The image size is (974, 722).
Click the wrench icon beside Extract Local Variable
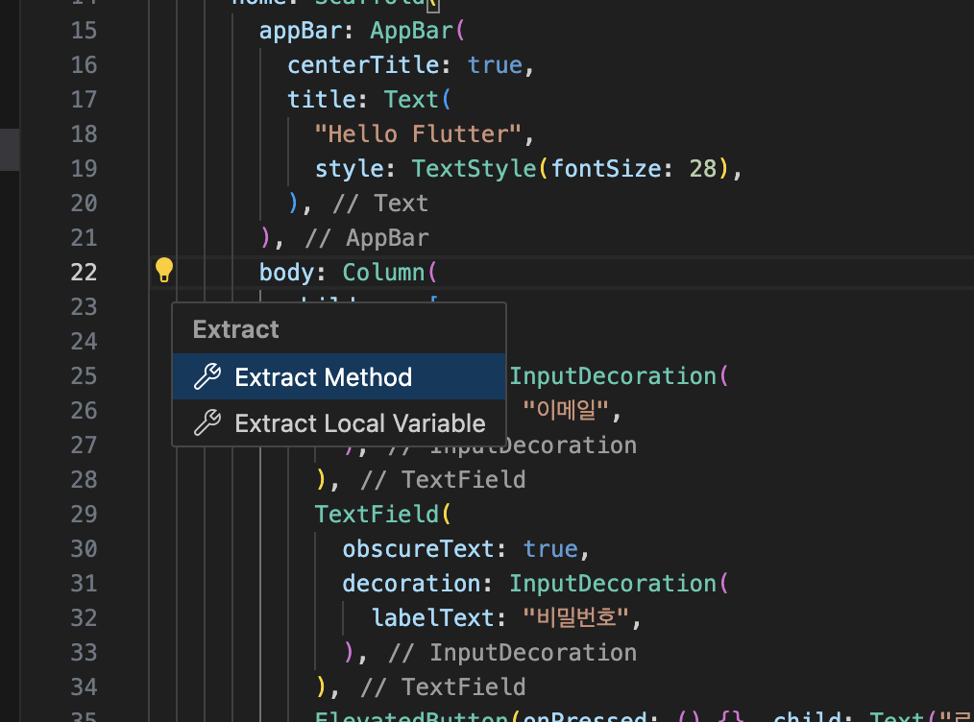coord(207,422)
